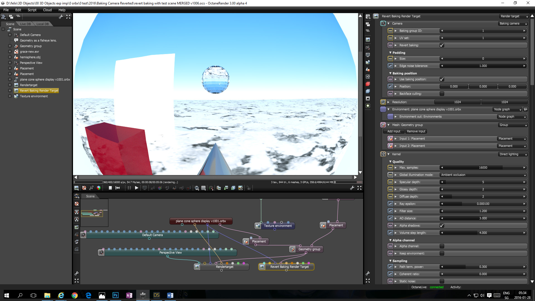
Task: Click the auto focus picker icon
Action: (x=152, y=188)
